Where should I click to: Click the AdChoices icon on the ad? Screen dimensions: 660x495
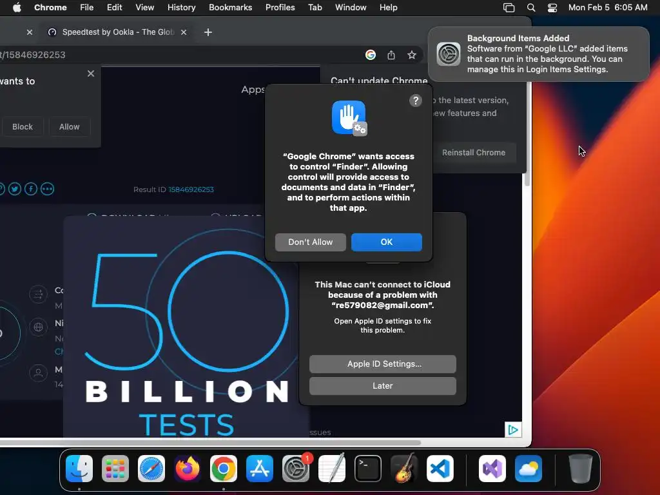tap(513, 430)
